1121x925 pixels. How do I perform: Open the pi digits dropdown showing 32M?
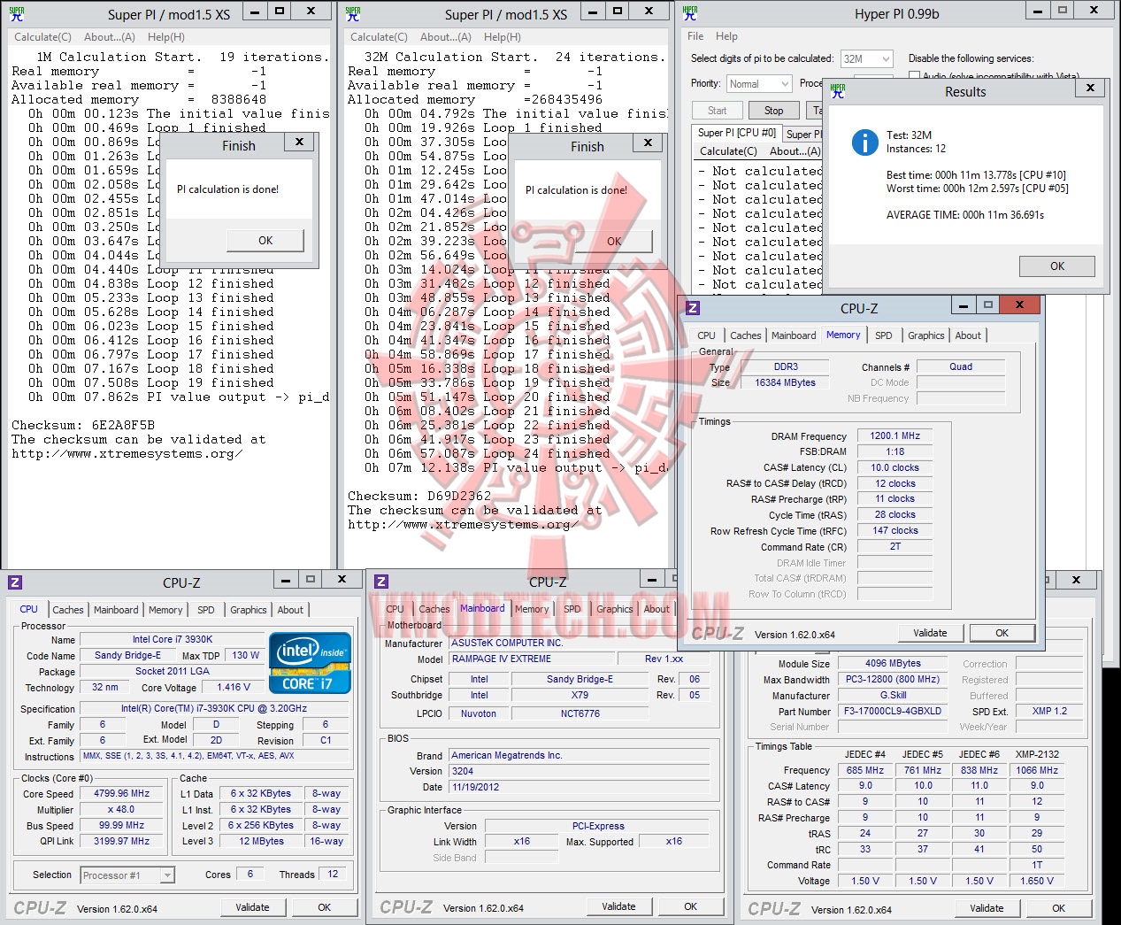[866, 58]
